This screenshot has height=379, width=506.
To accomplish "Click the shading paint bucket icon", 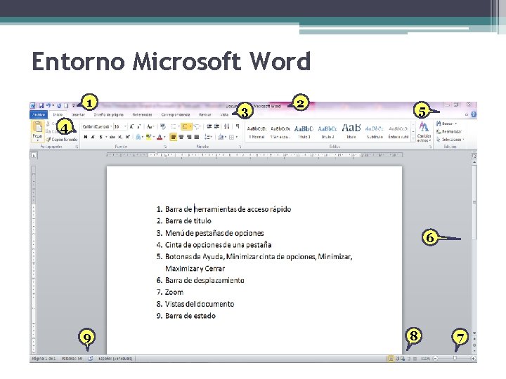I will pyautogui.click(x=221, y=137).
